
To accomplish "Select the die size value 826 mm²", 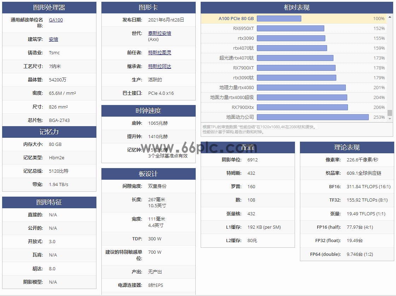I will 58,107.
